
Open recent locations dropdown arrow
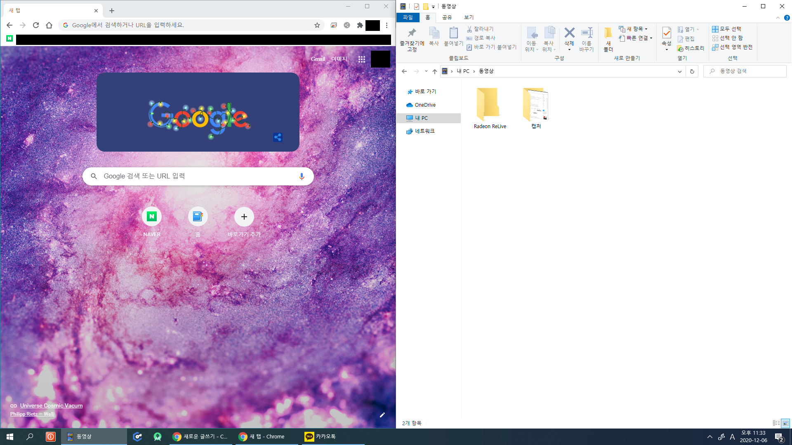[x=426, y=71]
